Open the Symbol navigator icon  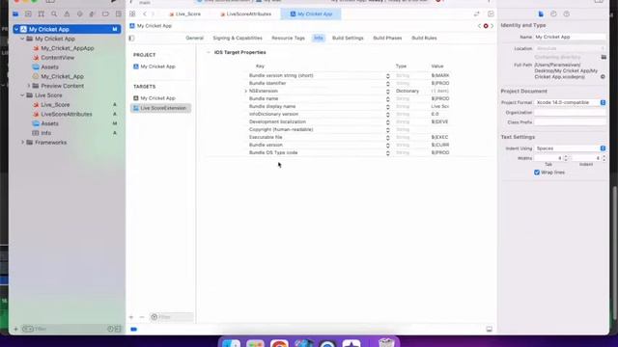coord(41,13)
